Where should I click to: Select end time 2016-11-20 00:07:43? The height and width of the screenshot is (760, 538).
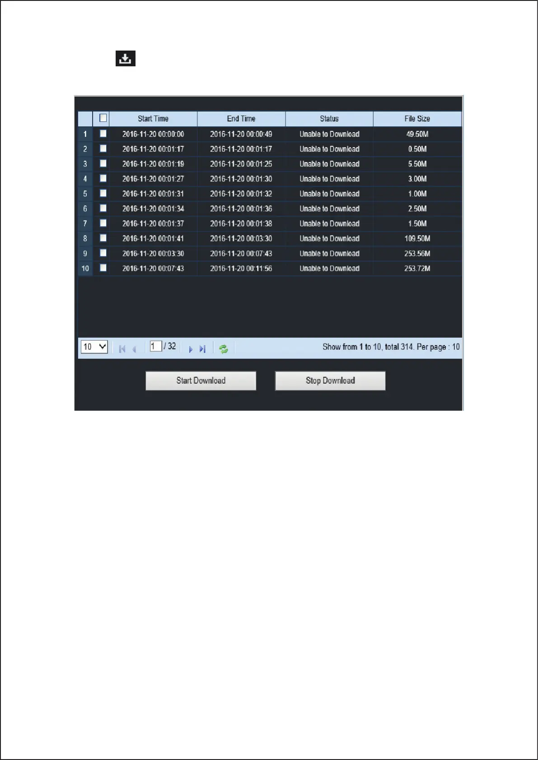[x=241, y=253]
